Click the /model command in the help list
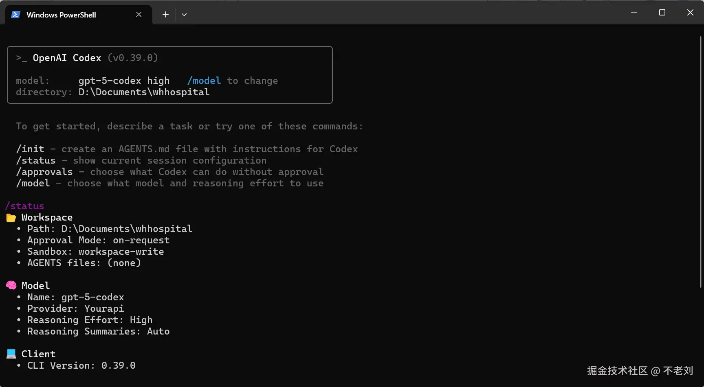Viewport: 704px width, 387px height. point(33,183)
